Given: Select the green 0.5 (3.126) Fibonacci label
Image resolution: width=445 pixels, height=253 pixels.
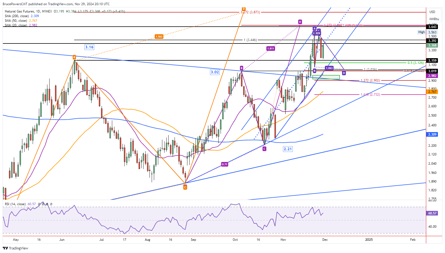Looking at the screenshot, I should click(416, 63).
